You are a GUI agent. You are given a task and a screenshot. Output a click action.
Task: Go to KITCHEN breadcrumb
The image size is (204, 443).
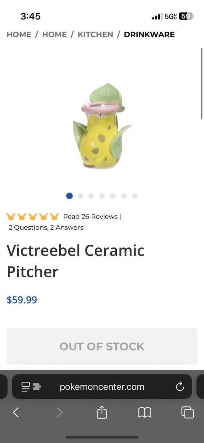coord(95,34)
